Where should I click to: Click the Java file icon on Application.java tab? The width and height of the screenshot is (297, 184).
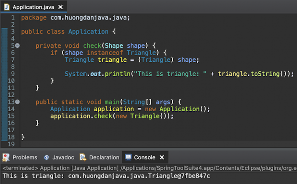pos(7,7)
